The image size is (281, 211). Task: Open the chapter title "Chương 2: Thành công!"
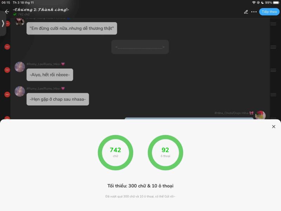41,10
